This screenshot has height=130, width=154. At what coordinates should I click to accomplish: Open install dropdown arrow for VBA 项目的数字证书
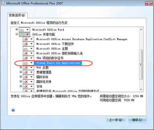32,58
